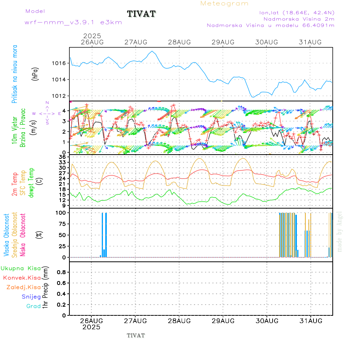This screenshot has height=347, width=347.
Task: Click the wind direction compass rose
Action: coord(47,113)
